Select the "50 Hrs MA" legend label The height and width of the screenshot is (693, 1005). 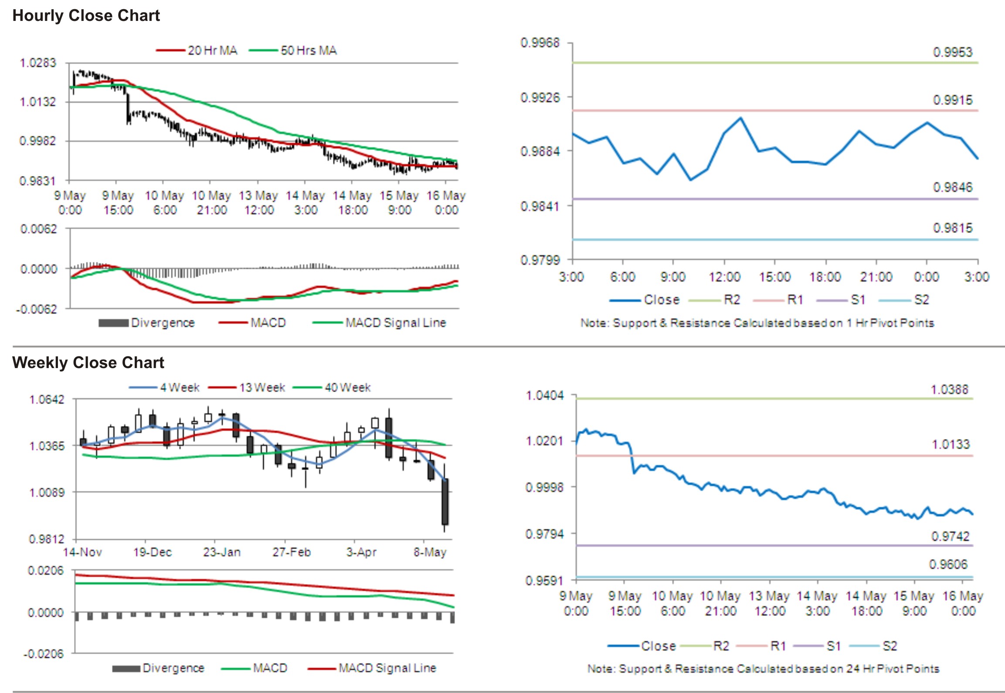click(x=309, y=51)
